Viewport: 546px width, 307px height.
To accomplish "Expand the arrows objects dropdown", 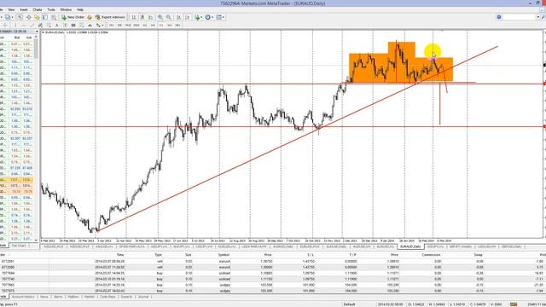I will click(102, 25).
